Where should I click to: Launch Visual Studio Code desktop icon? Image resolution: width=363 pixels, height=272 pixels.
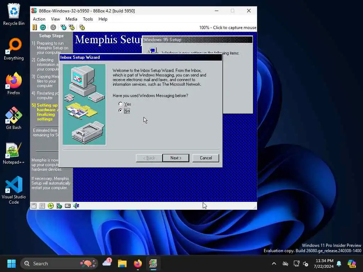(x=14, y=190)
